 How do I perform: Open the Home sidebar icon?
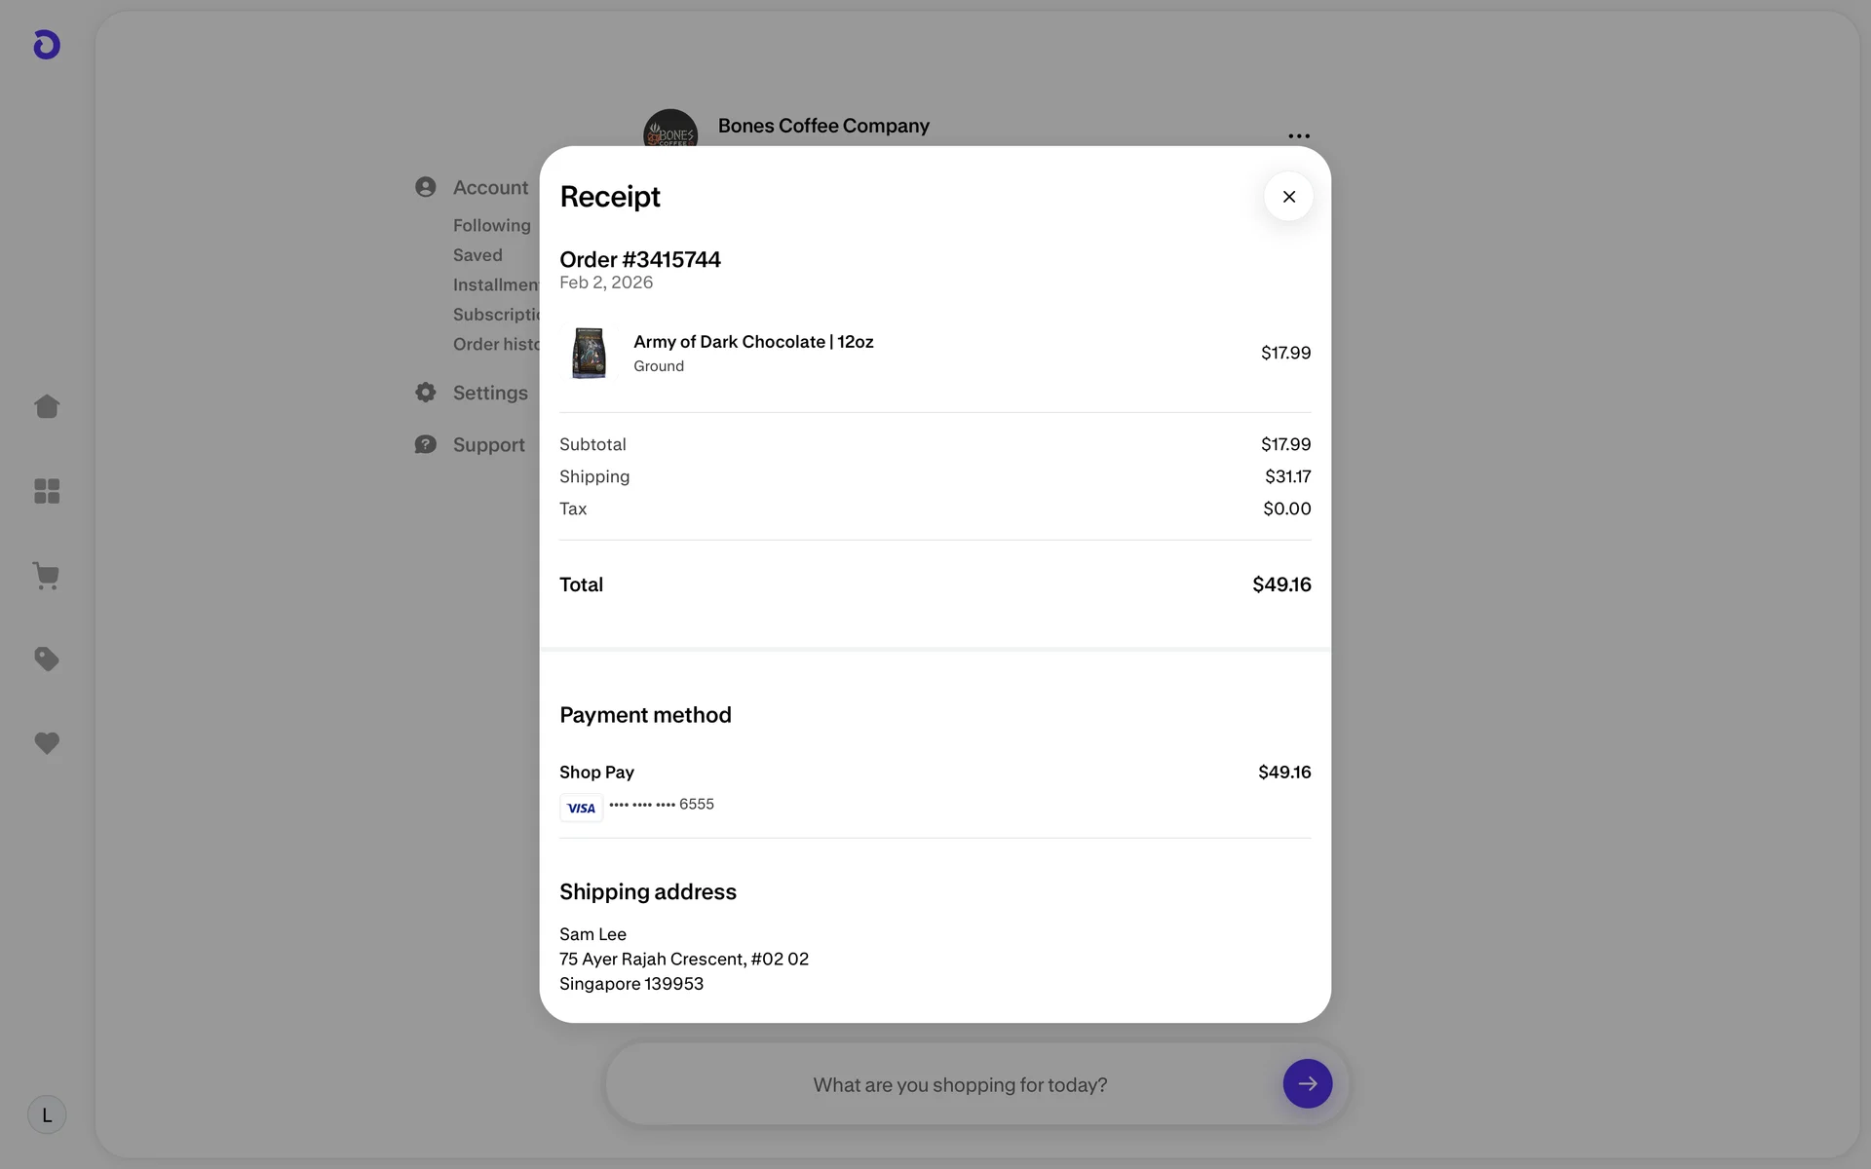tap(47, 406)
